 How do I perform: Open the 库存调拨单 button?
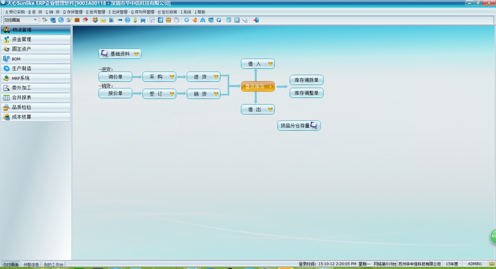pyautogui.click(x=306, y=80)
